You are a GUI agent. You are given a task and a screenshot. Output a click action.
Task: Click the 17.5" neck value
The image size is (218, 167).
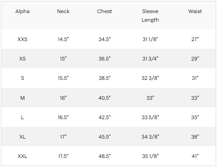(x=63, y=156)
